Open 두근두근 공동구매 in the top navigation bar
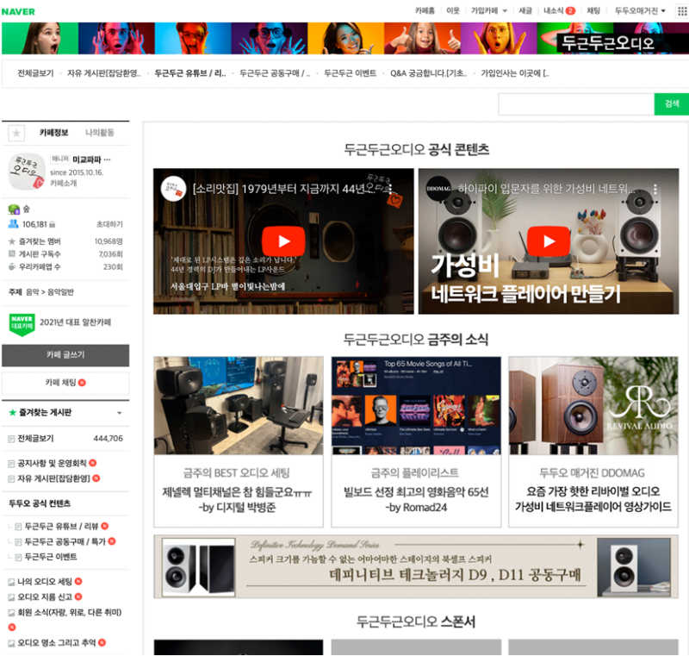This screenshot has height=656, width=689. pyautogui.click(x=275, y=73)
